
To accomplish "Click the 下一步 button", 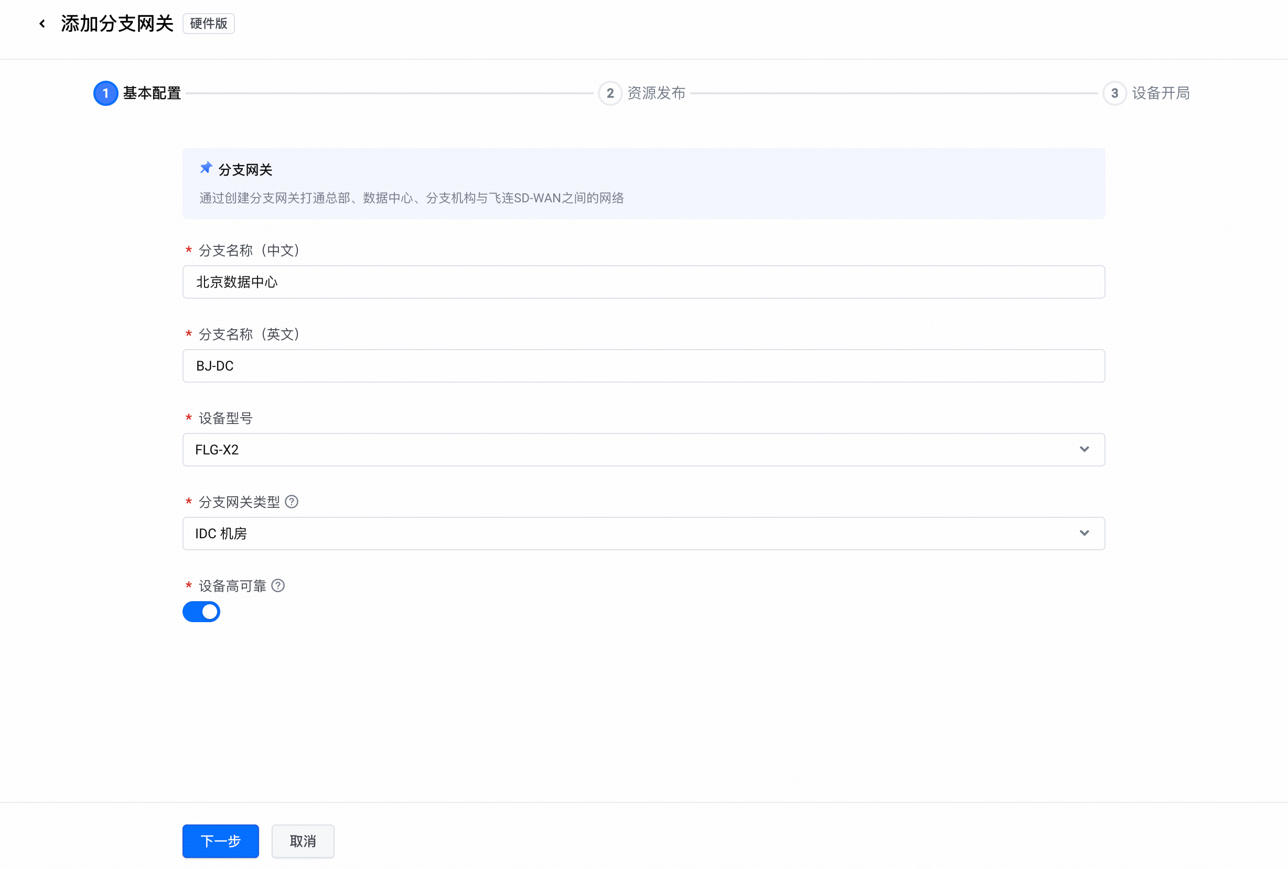I will click(221, 841).
